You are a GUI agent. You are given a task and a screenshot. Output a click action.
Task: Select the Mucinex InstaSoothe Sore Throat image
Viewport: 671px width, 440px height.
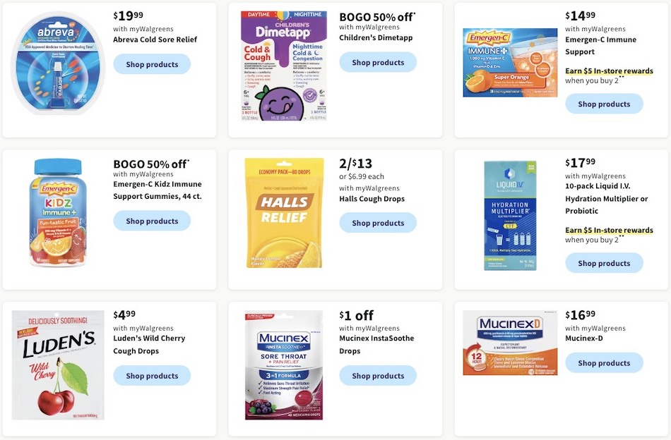tap(283, 365)
